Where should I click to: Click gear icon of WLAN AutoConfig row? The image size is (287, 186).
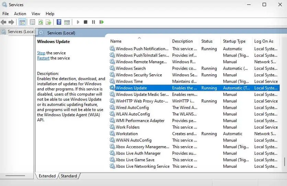[x=112, y=114]
